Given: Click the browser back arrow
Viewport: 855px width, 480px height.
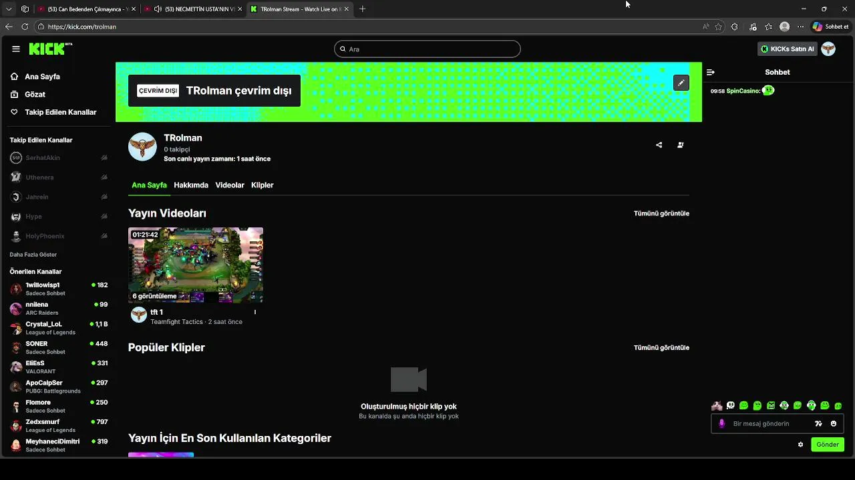Looking at the screenshot, I should click(9, 27).
